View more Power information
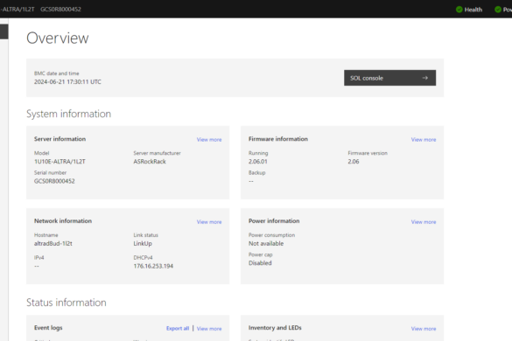 [424, 222]
